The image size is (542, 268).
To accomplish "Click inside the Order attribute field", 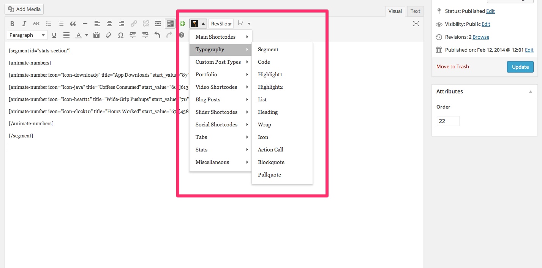I will click(448, 121).
